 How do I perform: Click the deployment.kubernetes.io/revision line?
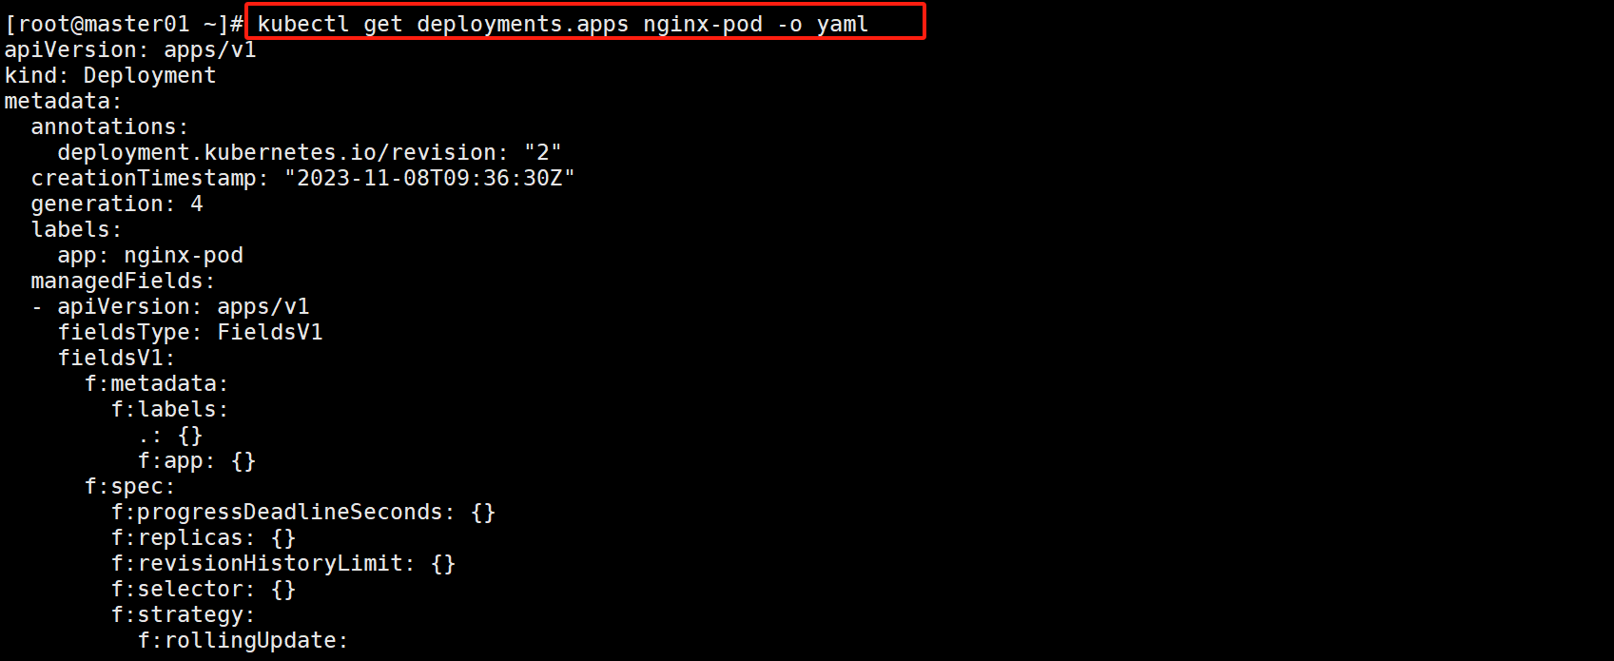click(309, 152)
